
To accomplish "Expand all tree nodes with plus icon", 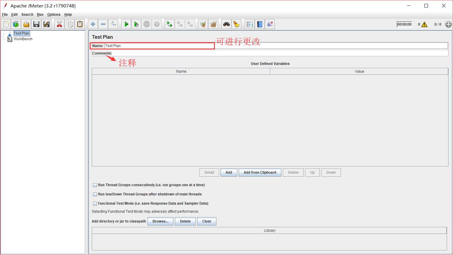I will click(93, 24).
